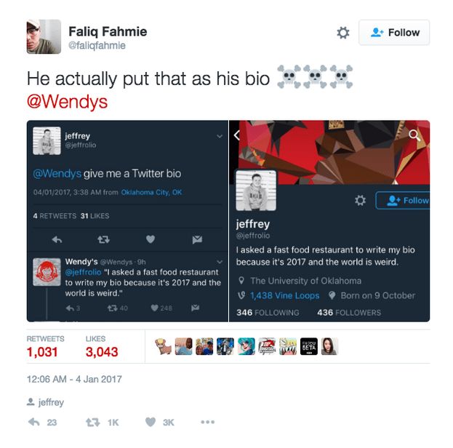Click the reply arrow icon with 23
The height and width of the screenshot is (448, 453).
pos(34,423)
